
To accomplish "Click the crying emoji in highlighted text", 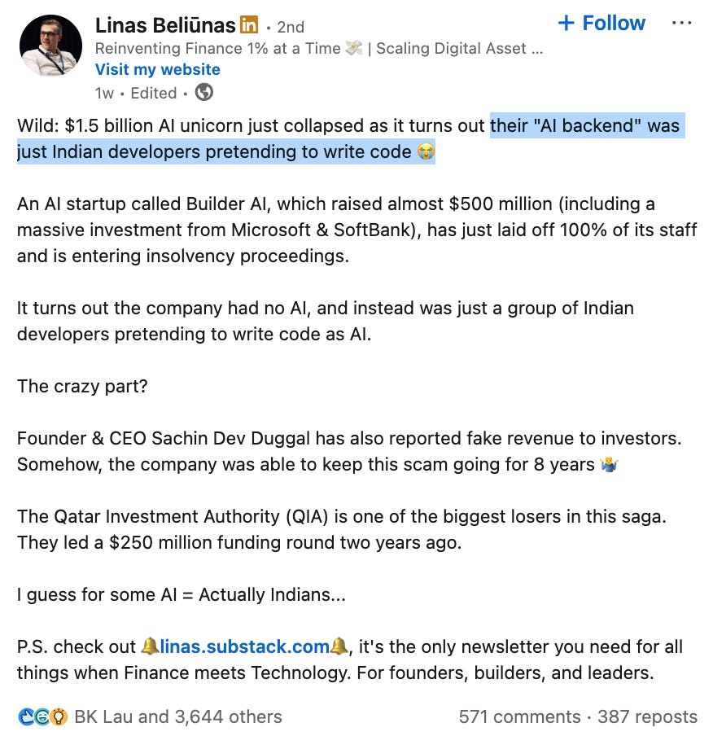I will [426, 151].
